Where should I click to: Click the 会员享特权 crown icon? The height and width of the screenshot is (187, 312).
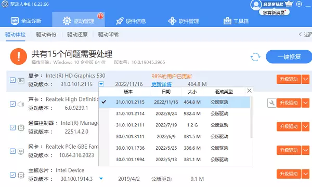pos(289,4)
